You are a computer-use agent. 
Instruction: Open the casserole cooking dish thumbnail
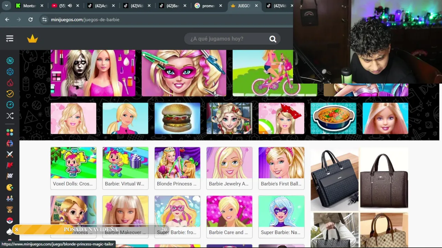coord(333,118)
